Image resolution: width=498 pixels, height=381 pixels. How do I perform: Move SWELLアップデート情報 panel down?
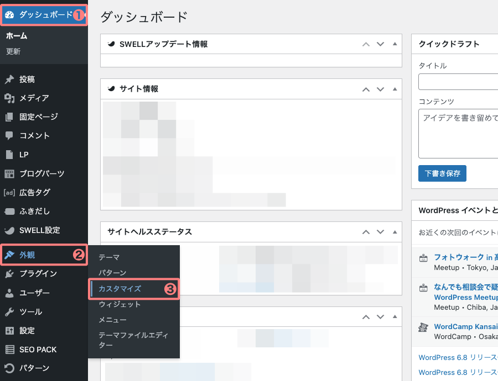[381, 44]
